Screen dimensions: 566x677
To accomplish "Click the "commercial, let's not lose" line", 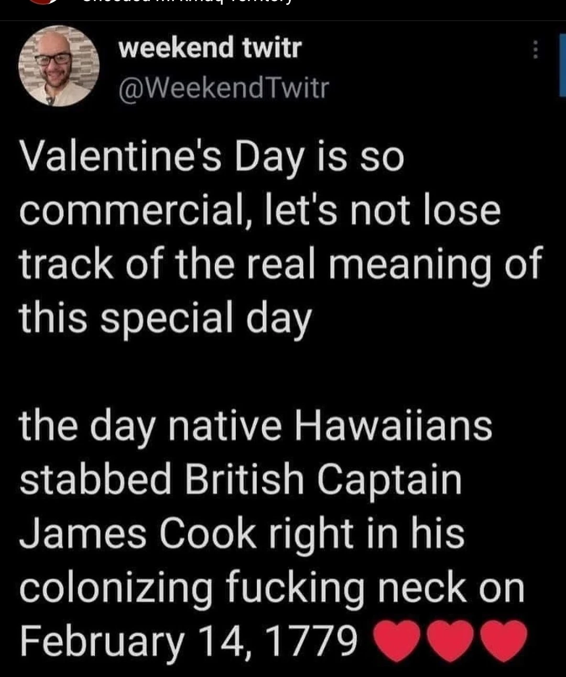I will [260, 211].
